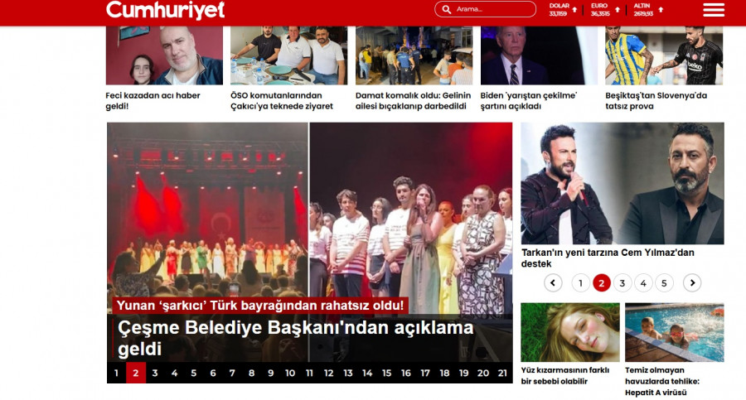Screen dimensions: 746x400
Task: Select main slider page 12
Action: coord(329,373)
